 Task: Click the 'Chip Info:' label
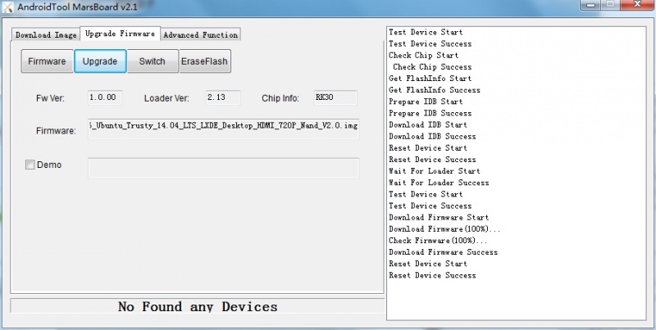click(280, 98)
